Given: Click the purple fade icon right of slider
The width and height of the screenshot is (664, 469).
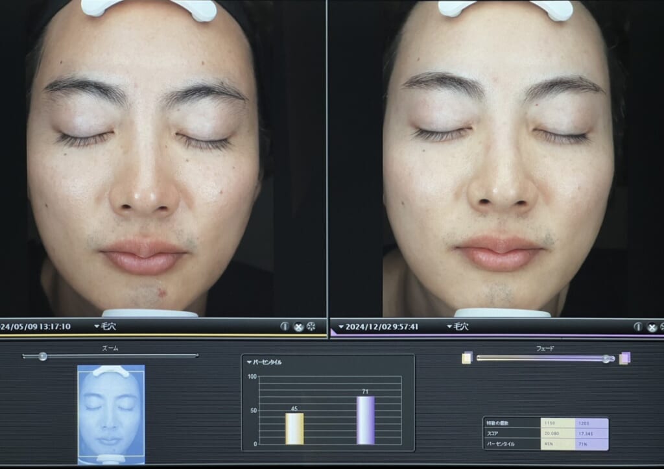Looking at the screenshot, I should coord(624,358).
